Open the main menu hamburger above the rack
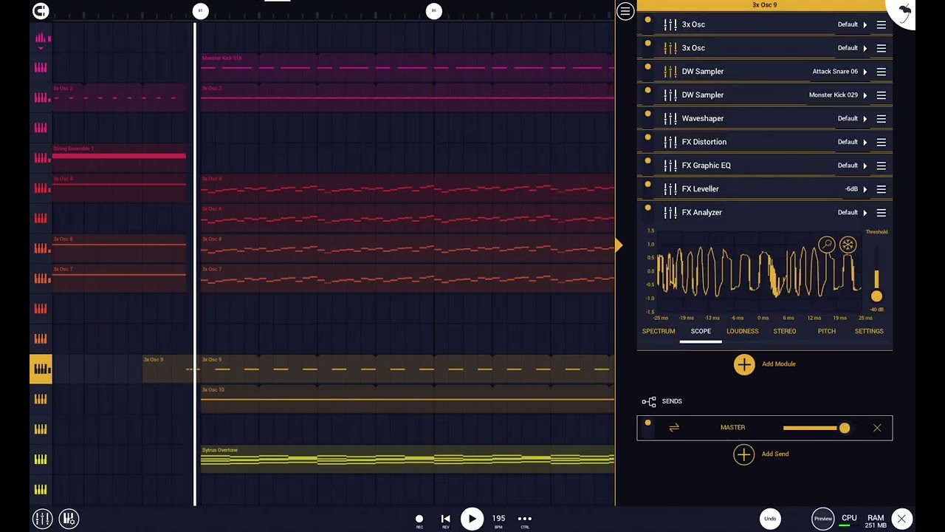Screen dimensions: 945x532 [625, 11]
